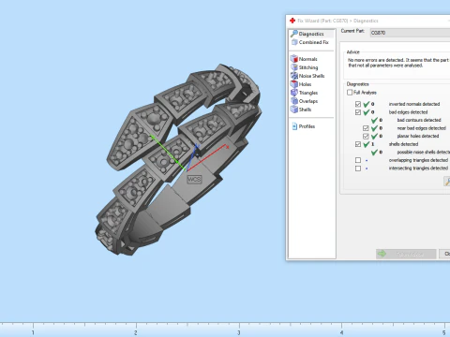Toggle inverted normals detected checkbox
Image resolution: width=450 pixels, height=337 pixels.
358,104
